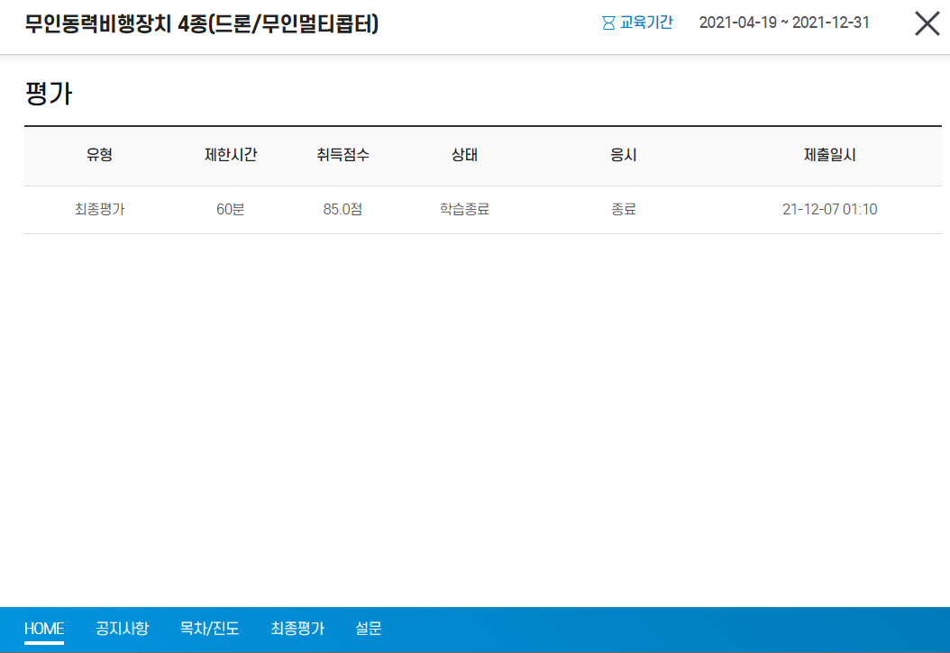Viewport: 950px width, 653px height.
Task: Click the 응시 column header
Action: [624, 155]
